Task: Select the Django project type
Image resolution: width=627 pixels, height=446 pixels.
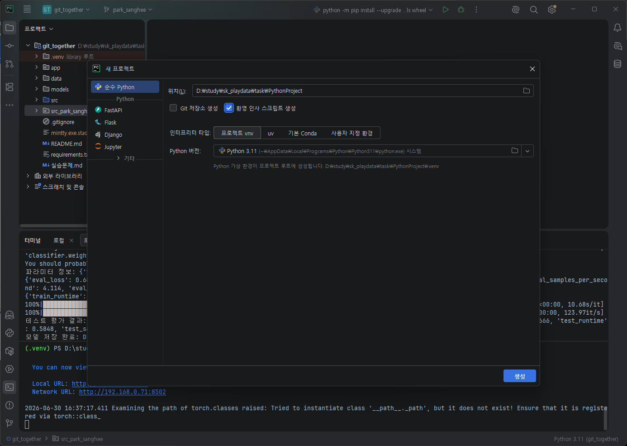Action: pyautogui.click(x=125, y=134)
